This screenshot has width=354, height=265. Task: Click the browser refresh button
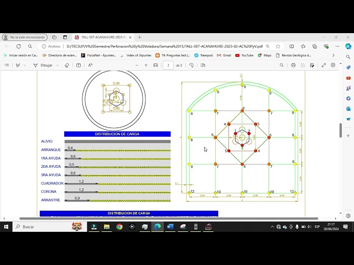[19, 46]
